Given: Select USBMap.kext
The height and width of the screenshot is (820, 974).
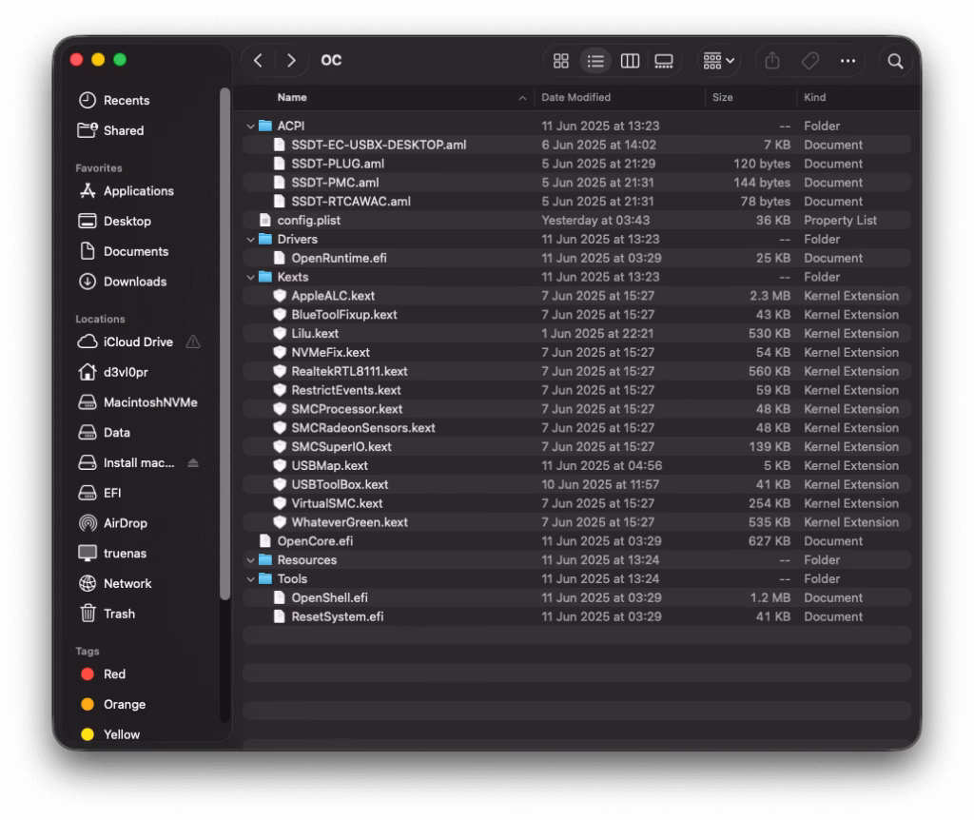Looking at the screenshot, I should [577, 466].
